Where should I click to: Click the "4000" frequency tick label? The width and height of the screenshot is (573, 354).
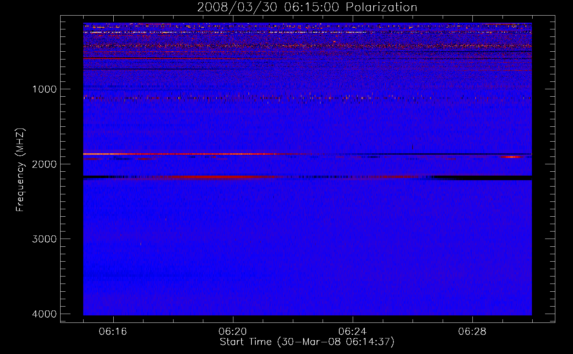coord(44,314)
